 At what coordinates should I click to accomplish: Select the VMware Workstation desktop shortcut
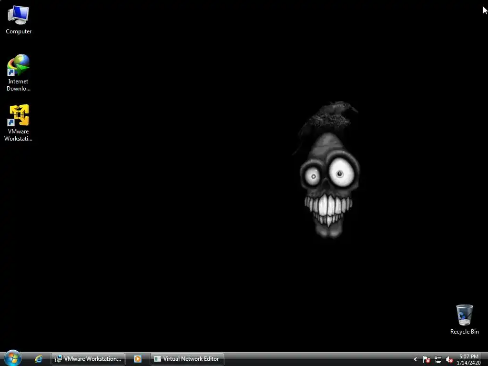click(19, 123)
